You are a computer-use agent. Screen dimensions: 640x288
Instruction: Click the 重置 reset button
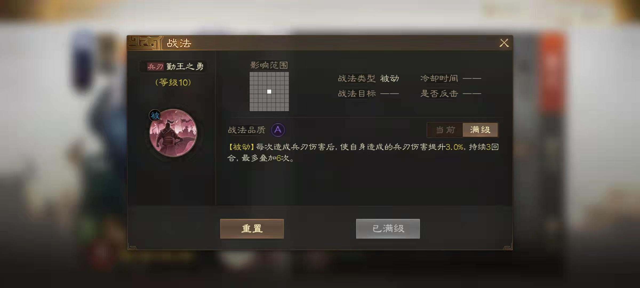click(x=252, y=229)
